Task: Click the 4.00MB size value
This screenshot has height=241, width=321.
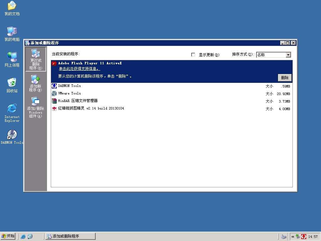Action: [284, 109]
